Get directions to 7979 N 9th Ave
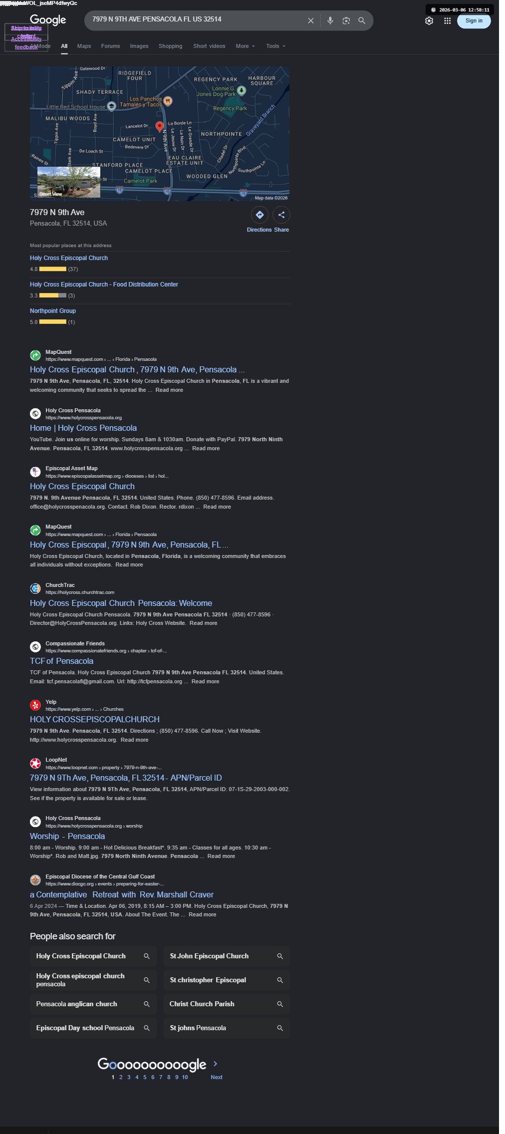Viewport: 505px width, 1134px height. 259,215
